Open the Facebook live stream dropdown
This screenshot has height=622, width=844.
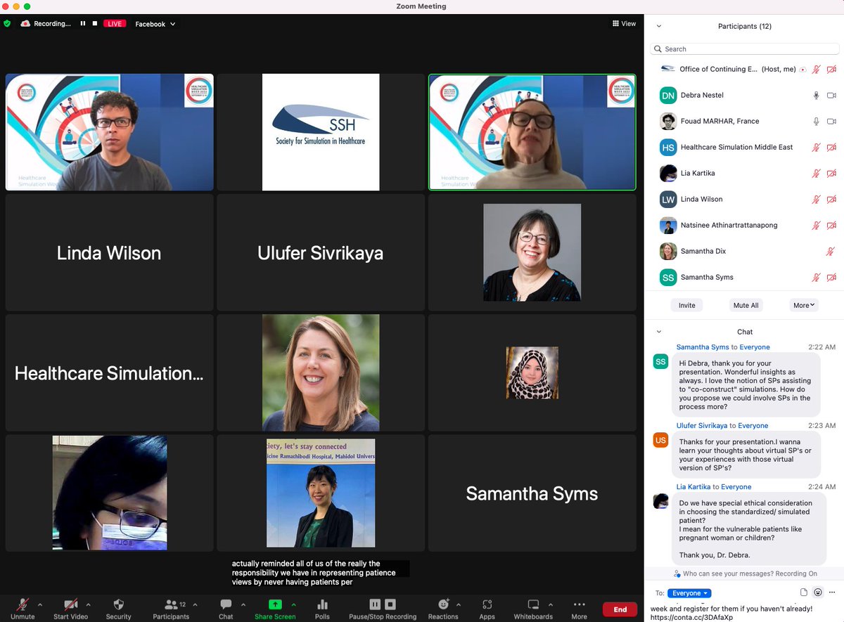coord(155,24)
